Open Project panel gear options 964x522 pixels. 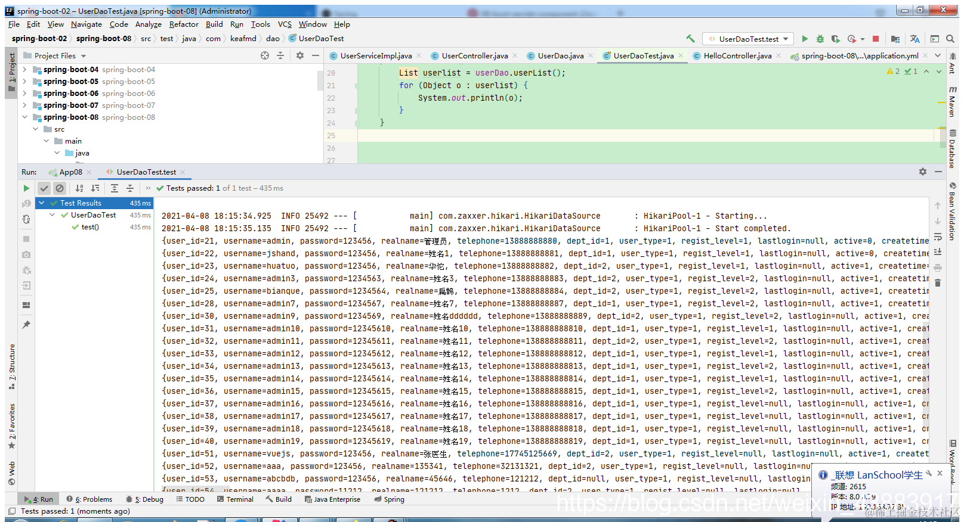pyautogui.click(x=300, y=55)
